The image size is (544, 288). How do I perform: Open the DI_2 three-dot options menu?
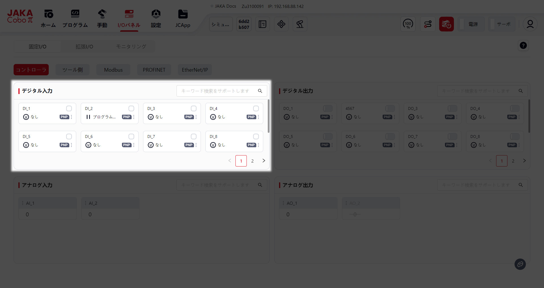[x=134, y=117]
